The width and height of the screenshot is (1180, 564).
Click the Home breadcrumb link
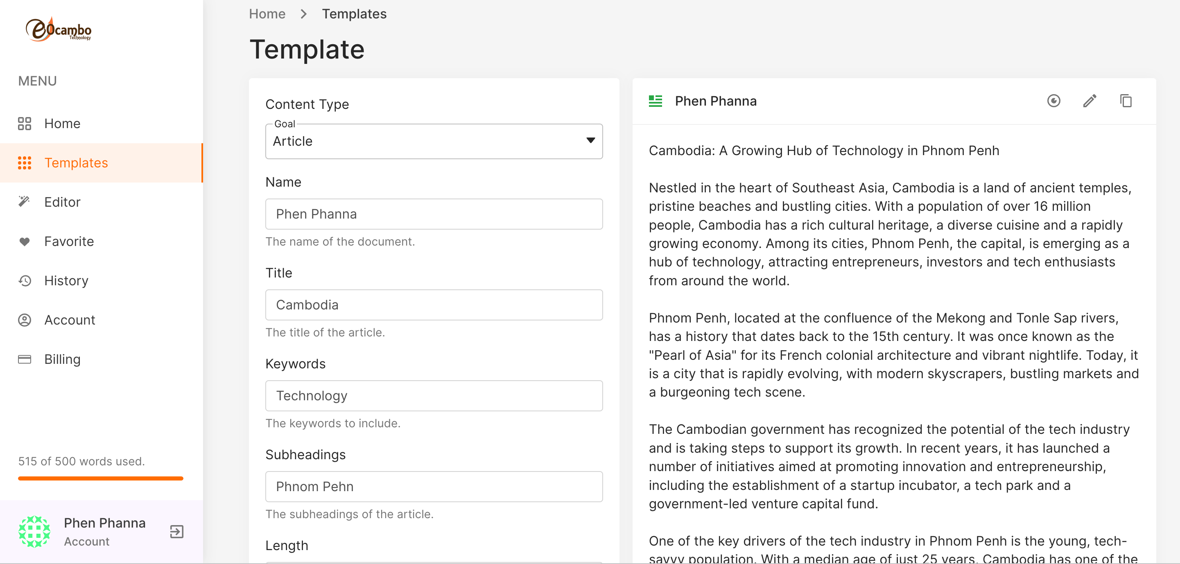[x=267, y=14]
